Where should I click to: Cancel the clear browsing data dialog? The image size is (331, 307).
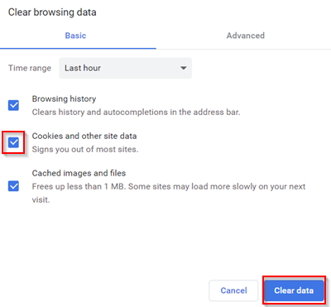(x=233, y=290)
